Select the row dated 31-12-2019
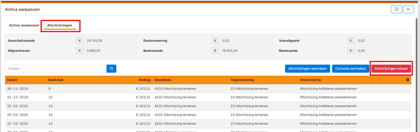The width and height of the screenshot is (420, 132). [208, 97]
